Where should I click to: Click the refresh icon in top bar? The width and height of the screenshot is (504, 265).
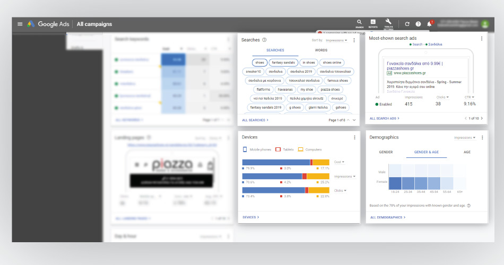(407, 24)
